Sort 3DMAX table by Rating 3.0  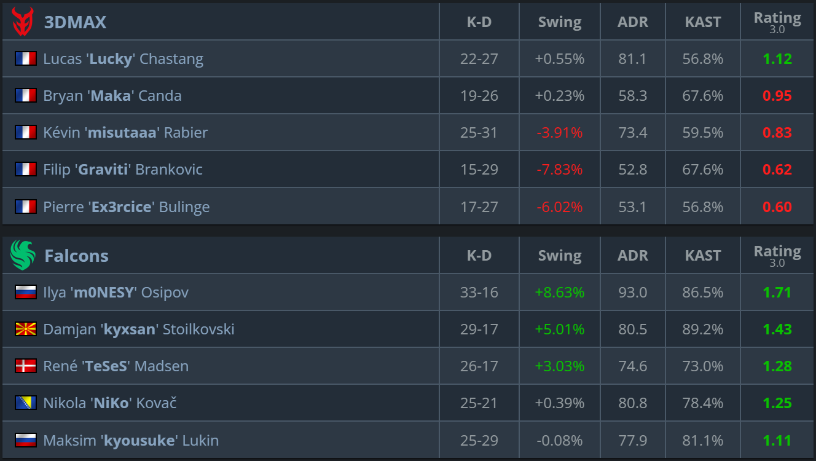click(777, 22)
